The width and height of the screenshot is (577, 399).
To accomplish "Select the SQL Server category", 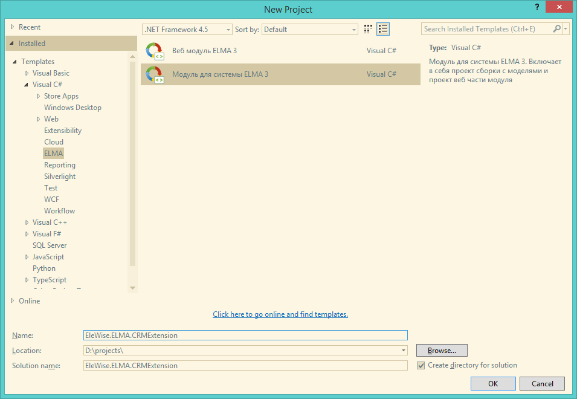I will 50,245.
